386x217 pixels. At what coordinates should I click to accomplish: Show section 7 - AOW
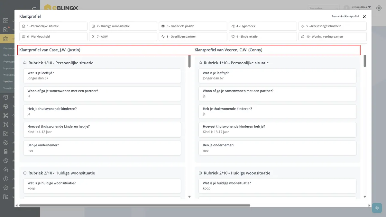coord(123,37)
